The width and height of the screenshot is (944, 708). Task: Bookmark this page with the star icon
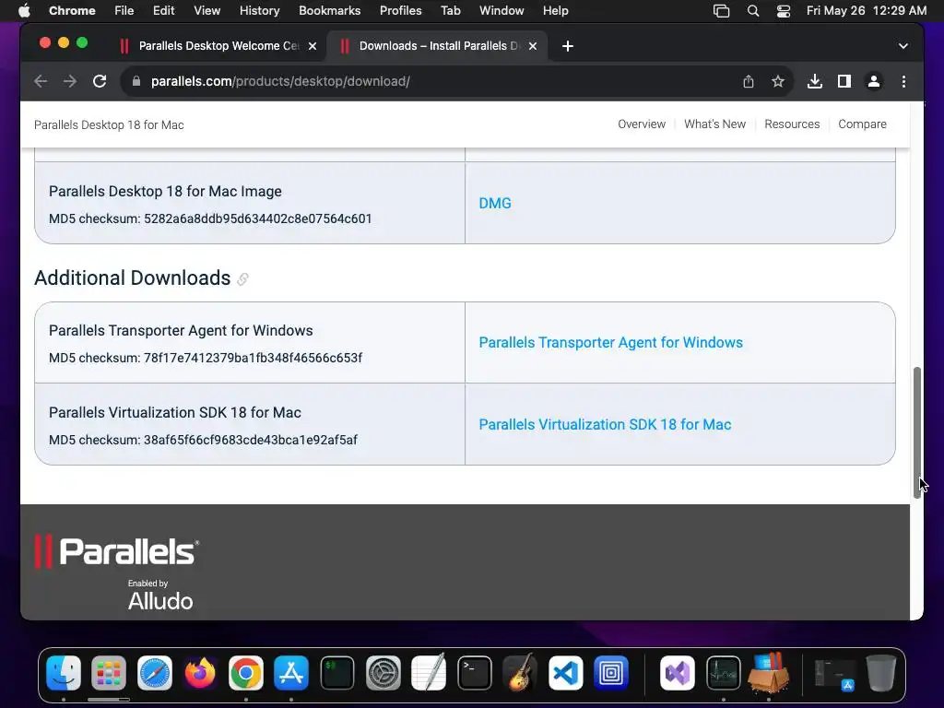(778, 81)
